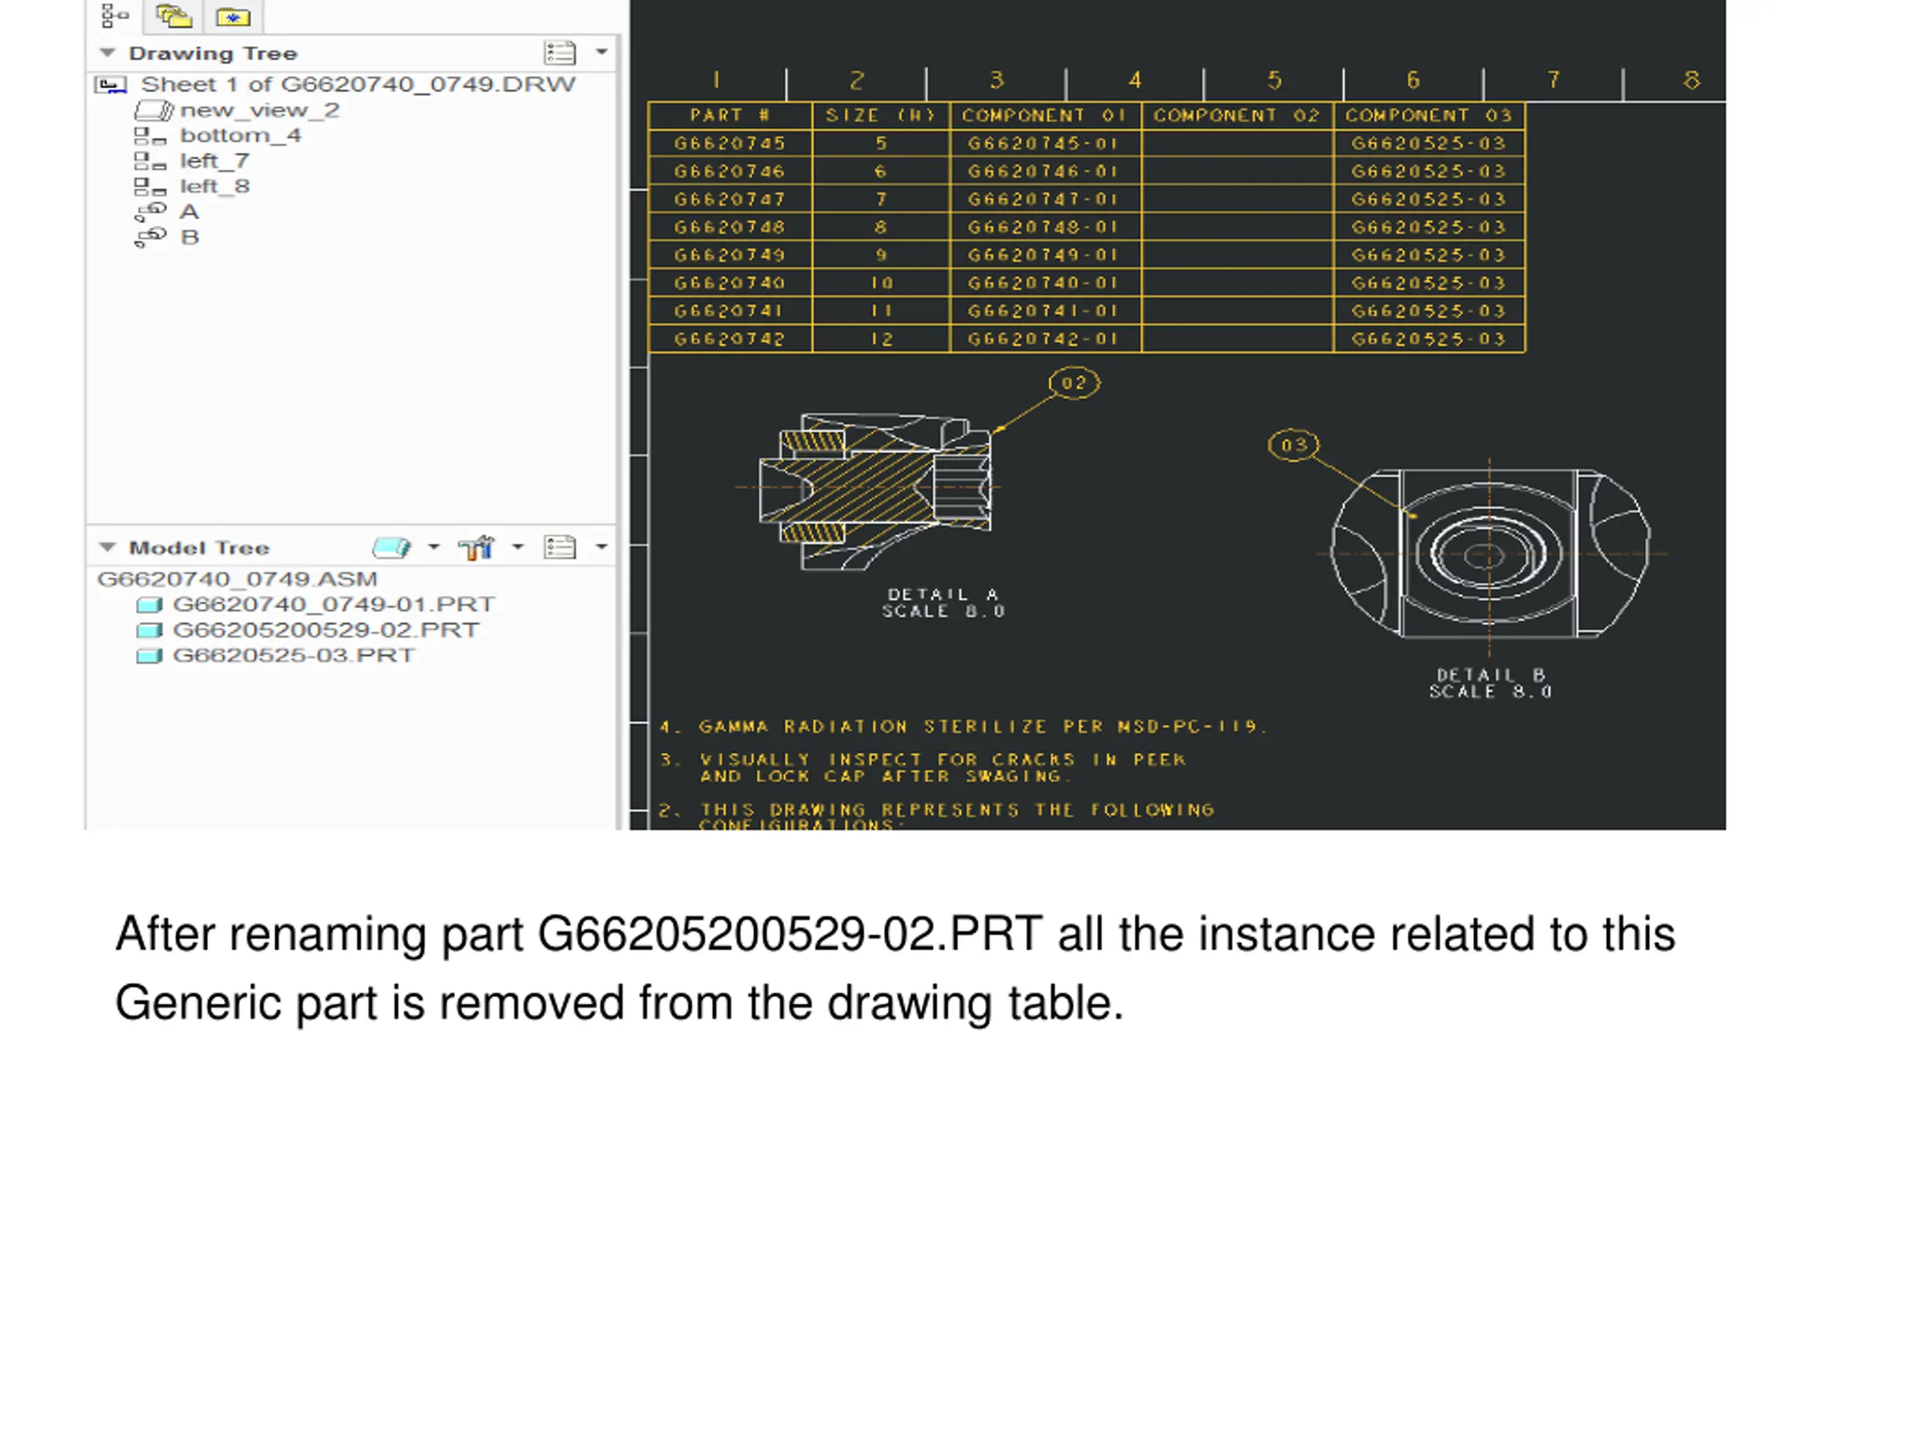Select note 4 gamma radiation sterilize
The width and height of the screenshot is (1915, 1436).
pyautogui.click(x=963, y=726)
